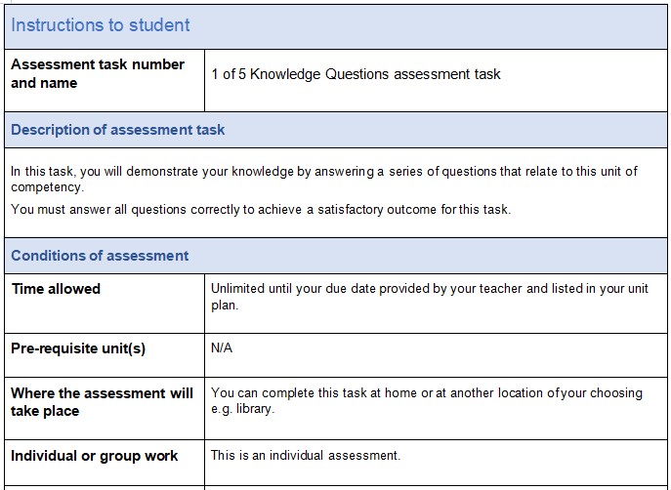Click the "N/A" pre-requisite value
Image resolution: width=671 pixels, height=490 pixels.
coord(222,347)
